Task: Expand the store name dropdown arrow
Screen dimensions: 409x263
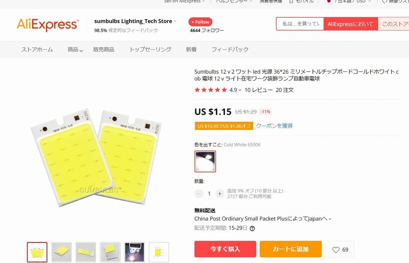Action: 175,21
